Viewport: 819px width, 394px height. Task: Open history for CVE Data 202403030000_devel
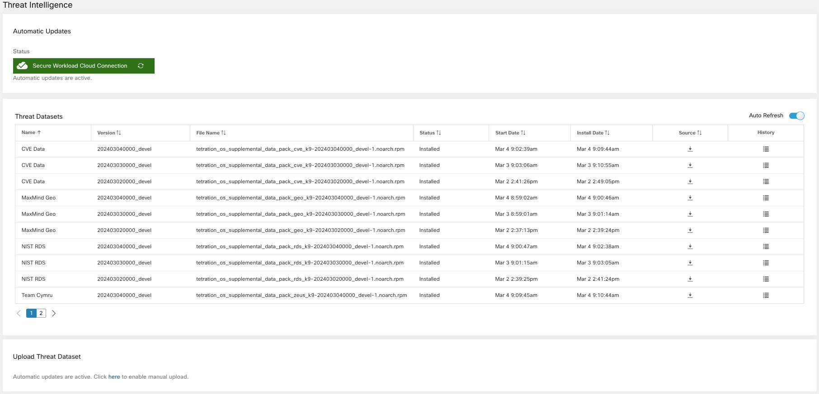[x=766, y=165]
